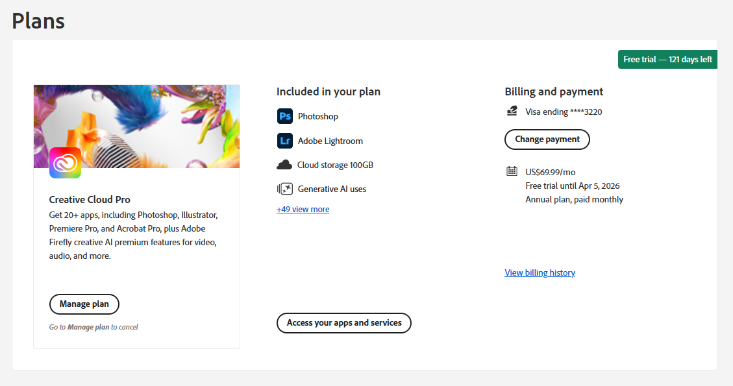Click the Visa ending ****3220 text

click(x=564, y=112)
